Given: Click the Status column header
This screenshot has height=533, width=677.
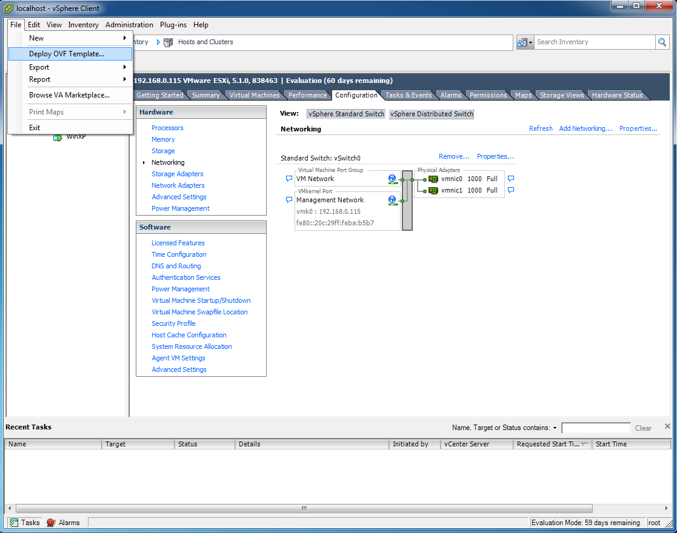Looking at the screenshot, I should 205,444.
